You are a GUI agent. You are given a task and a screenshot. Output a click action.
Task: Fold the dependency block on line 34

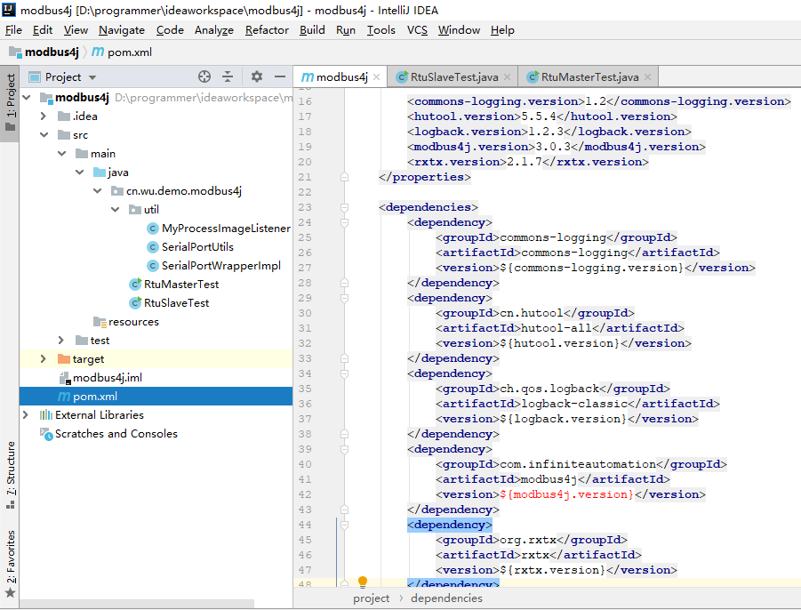(344, 373)
